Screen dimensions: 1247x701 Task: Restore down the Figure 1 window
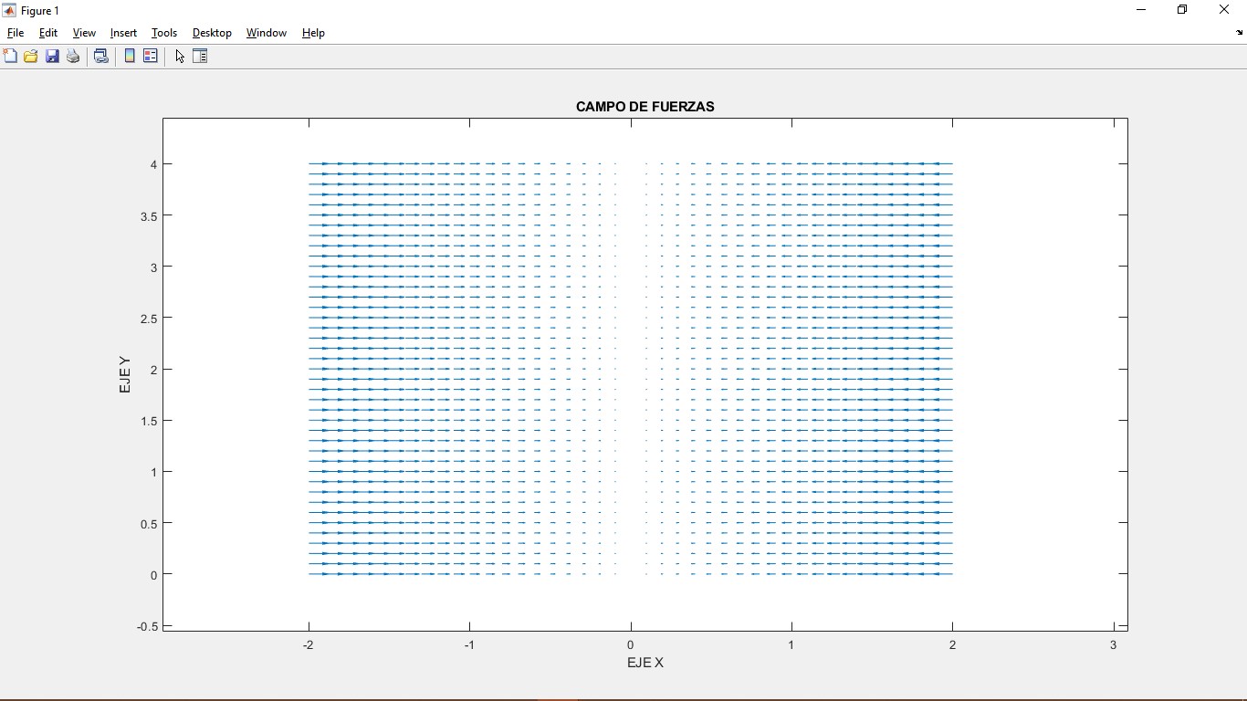tap(1182, 10)
